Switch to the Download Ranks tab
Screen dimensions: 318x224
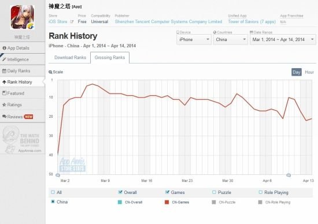[x=70, y=58]
